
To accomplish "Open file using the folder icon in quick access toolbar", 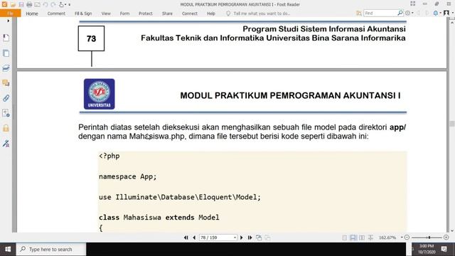I will [13, 5].
